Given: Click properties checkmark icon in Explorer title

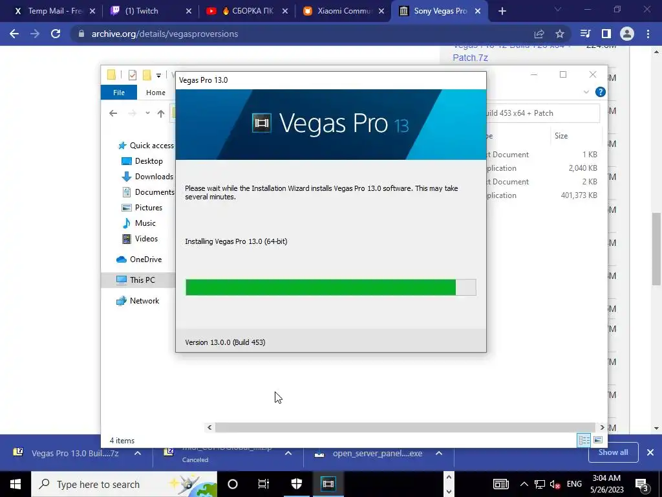Looking at the screenshot, I should point(133,75).
